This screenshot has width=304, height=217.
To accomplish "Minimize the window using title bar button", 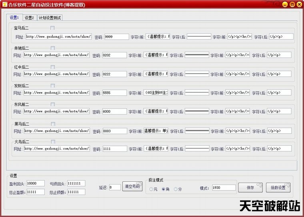I will (x=284, y=4).
